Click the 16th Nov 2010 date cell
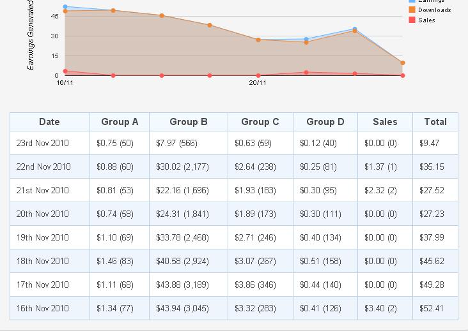Screen dimensions: 468x333 (x=43, y=309)
